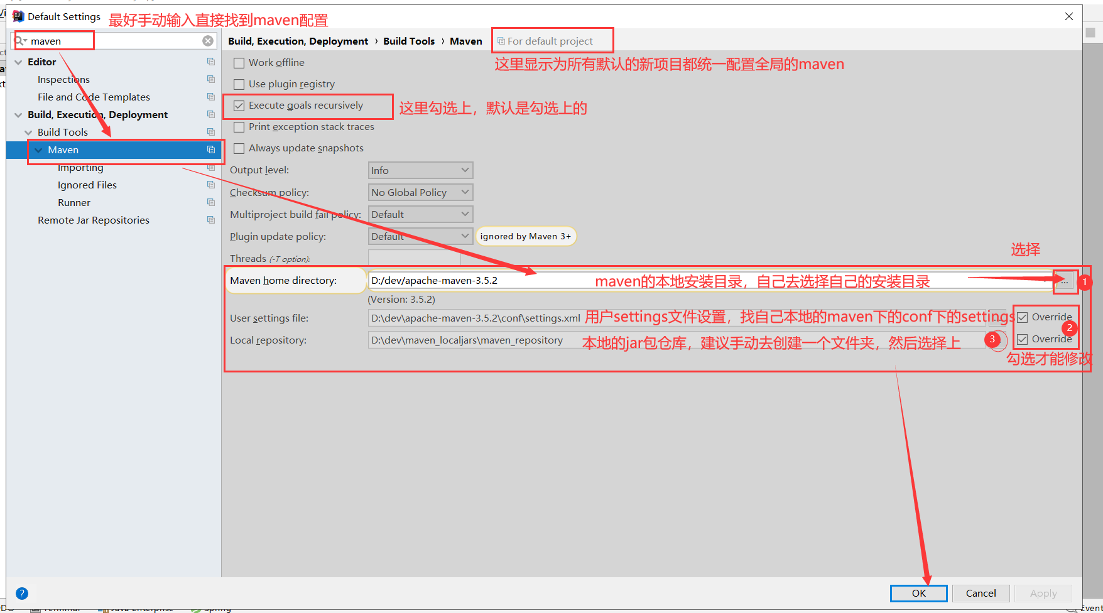Image resolution: width=1103 pixels, height=613 pixels.
Task: Click project icon beside File and Code Templates
Action: coord(211,97)
